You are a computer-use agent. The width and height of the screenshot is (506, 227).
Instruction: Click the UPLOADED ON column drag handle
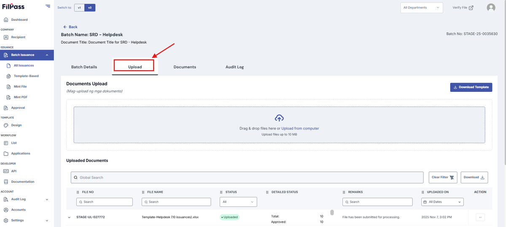423,192
